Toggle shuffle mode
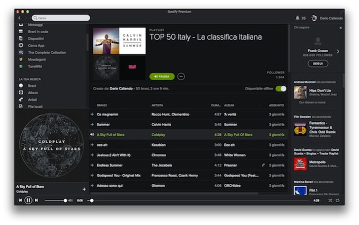Screen dimensions: 359x225 point(330,200)
